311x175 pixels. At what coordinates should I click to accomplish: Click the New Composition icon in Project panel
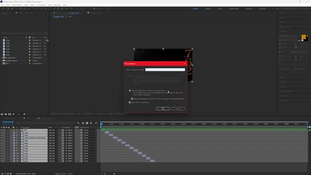(10, 114)
